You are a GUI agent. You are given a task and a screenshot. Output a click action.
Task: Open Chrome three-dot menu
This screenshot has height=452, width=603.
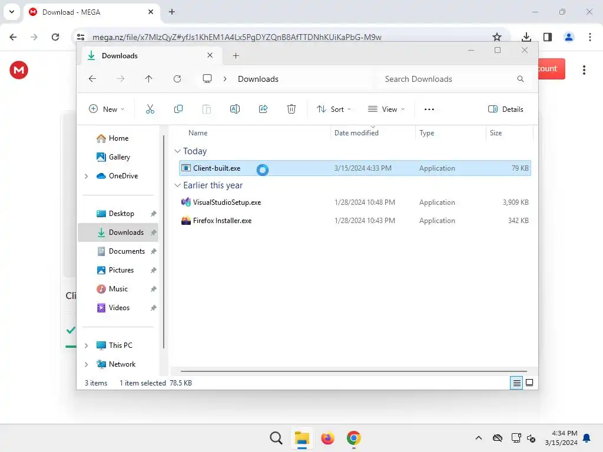590,37
